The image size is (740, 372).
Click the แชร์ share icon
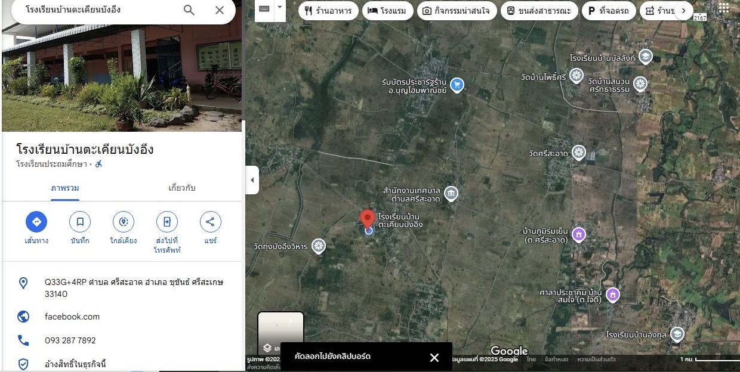[210, 222]
